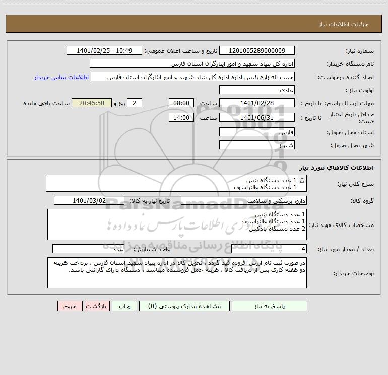
Task: Click the price validity date 1401/06/31
Action: [x=257, y=117]
